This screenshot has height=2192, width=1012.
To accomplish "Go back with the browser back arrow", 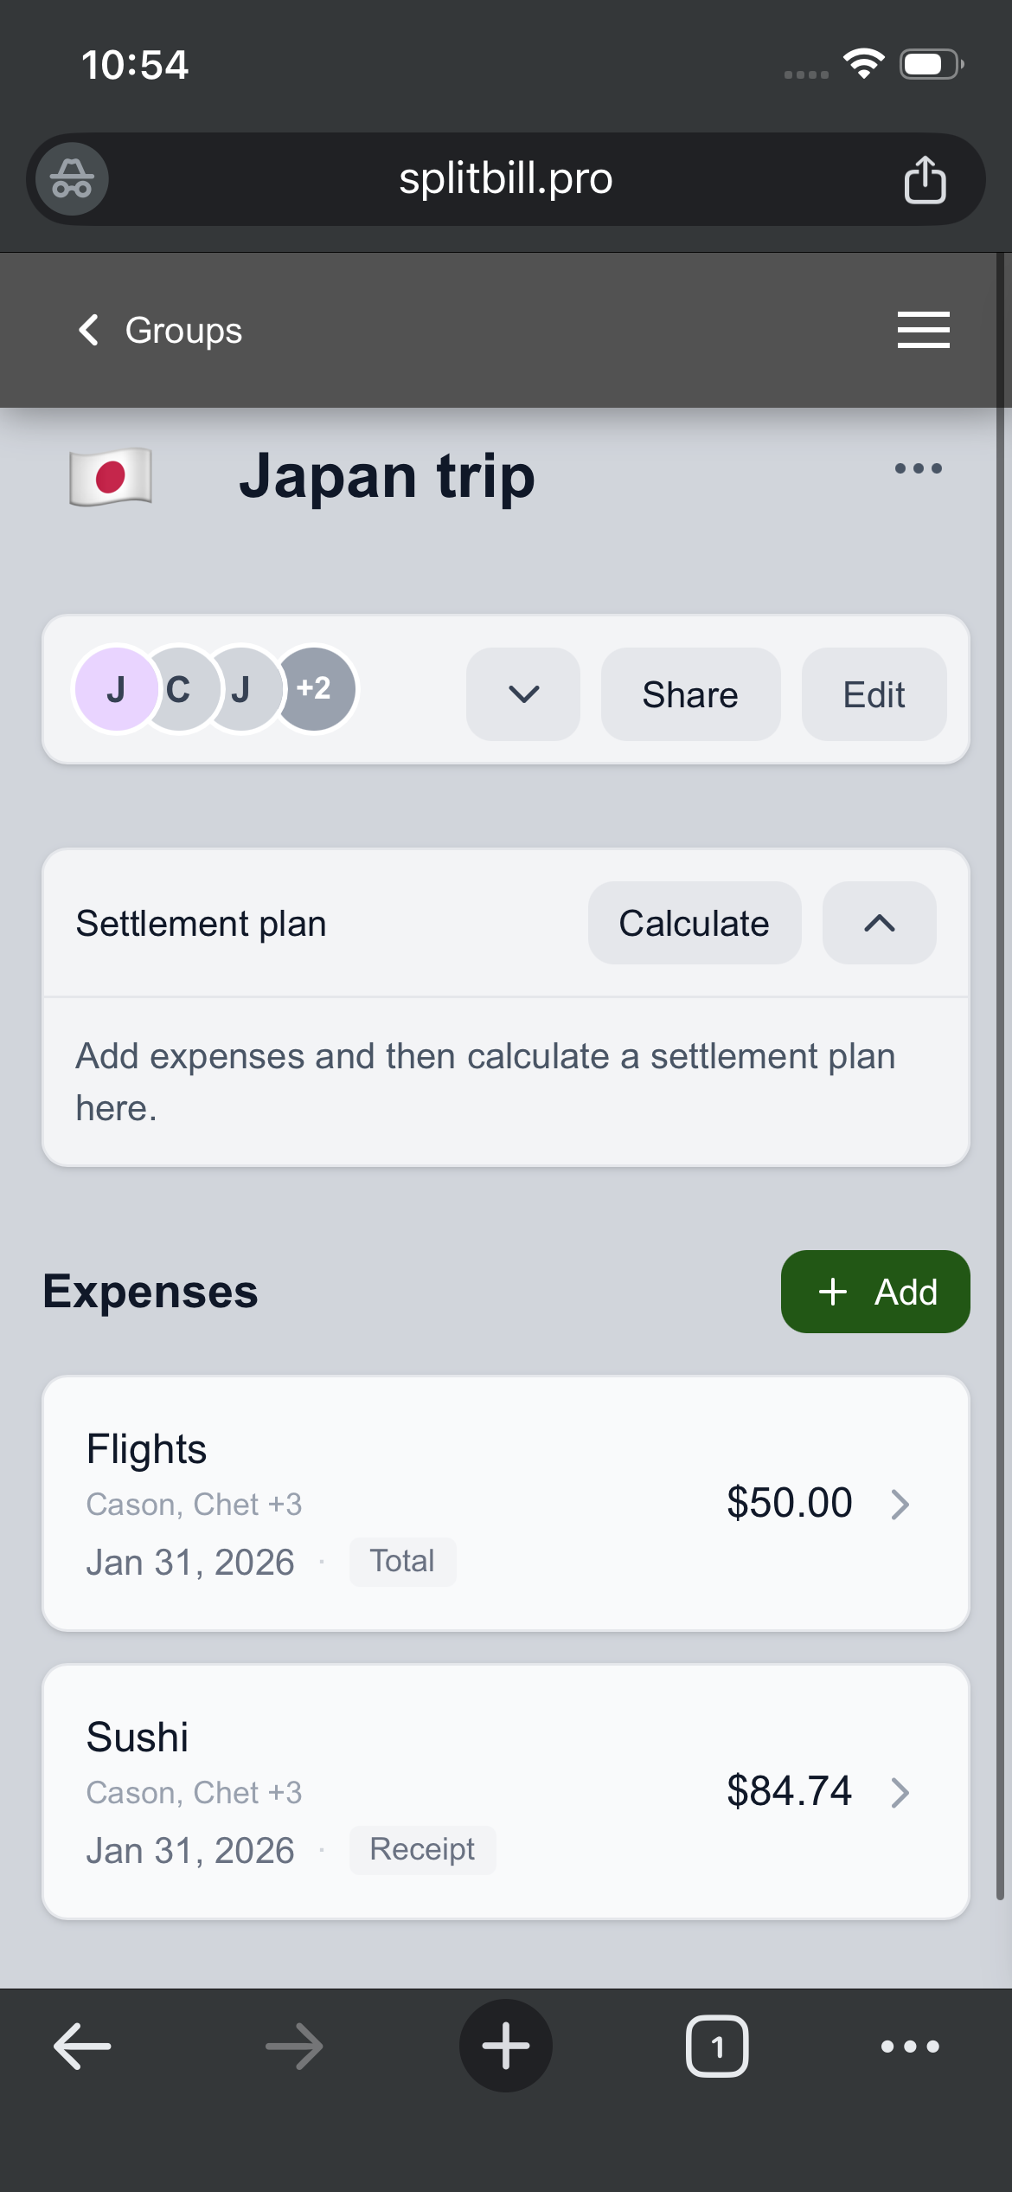I will [x=83, y=2046].
